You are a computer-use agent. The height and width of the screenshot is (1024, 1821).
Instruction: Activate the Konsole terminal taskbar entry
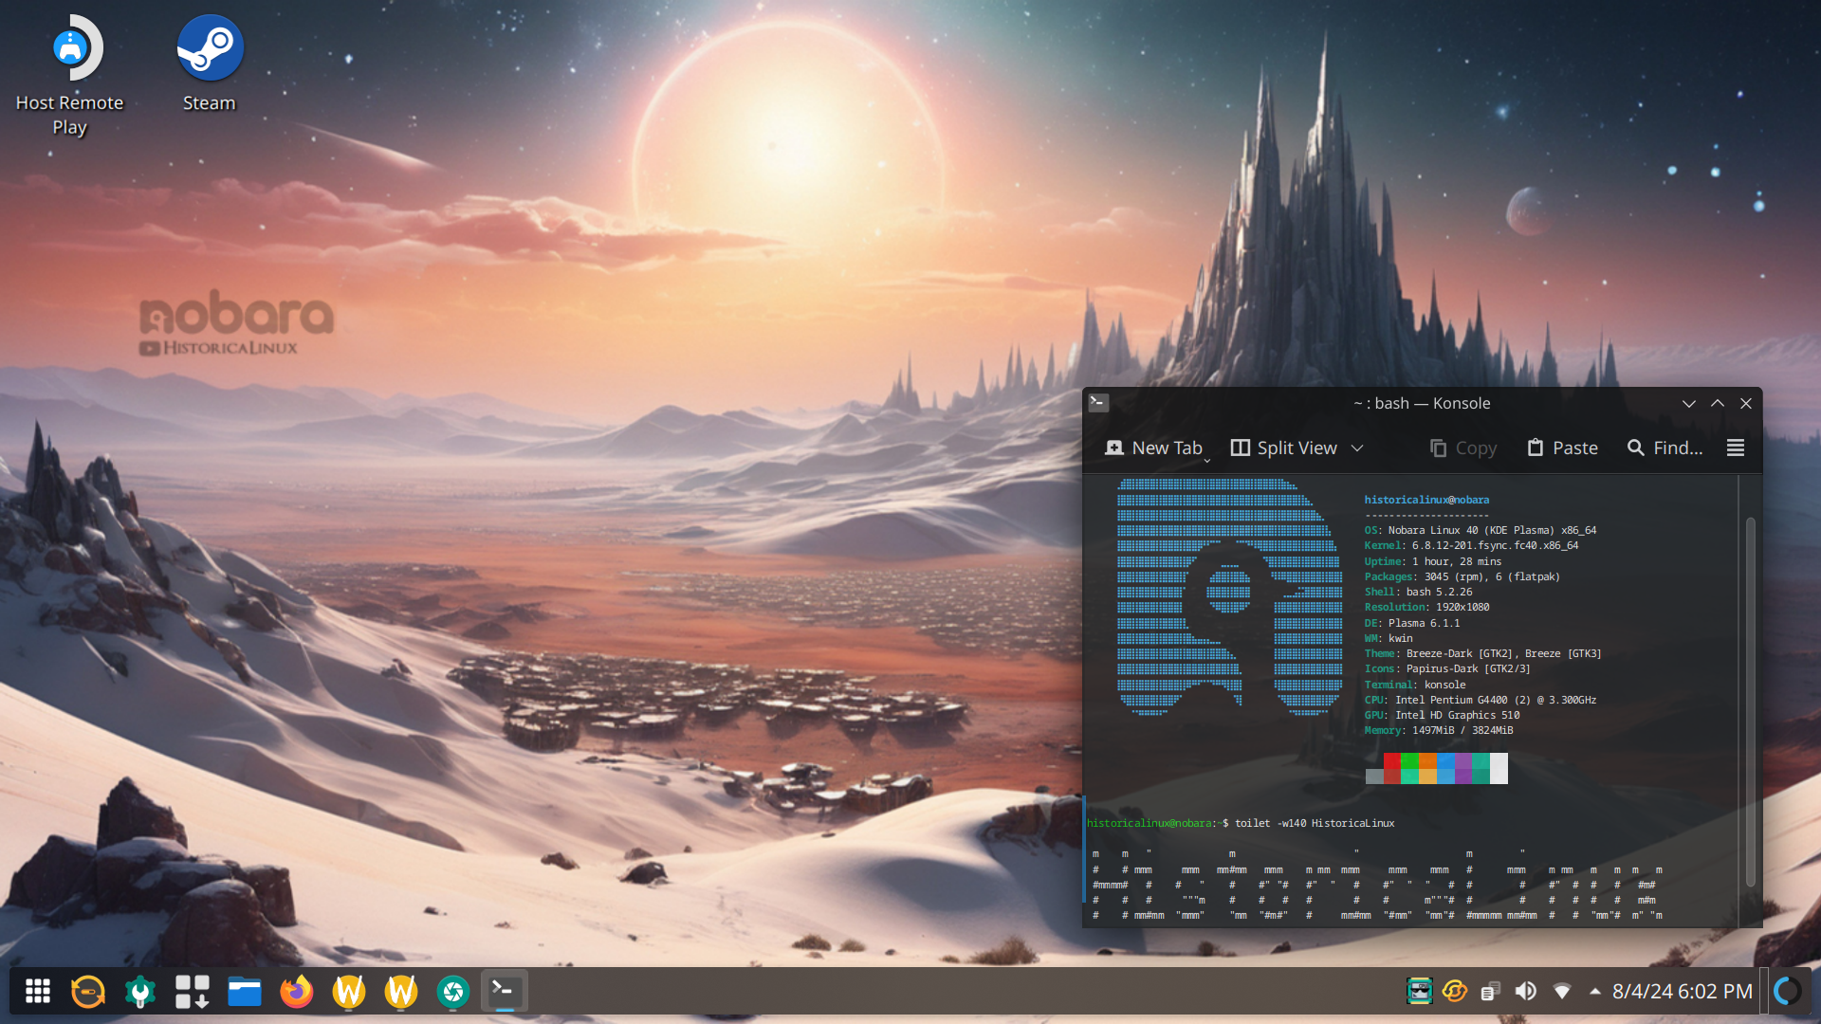click(x=505, y=992)
